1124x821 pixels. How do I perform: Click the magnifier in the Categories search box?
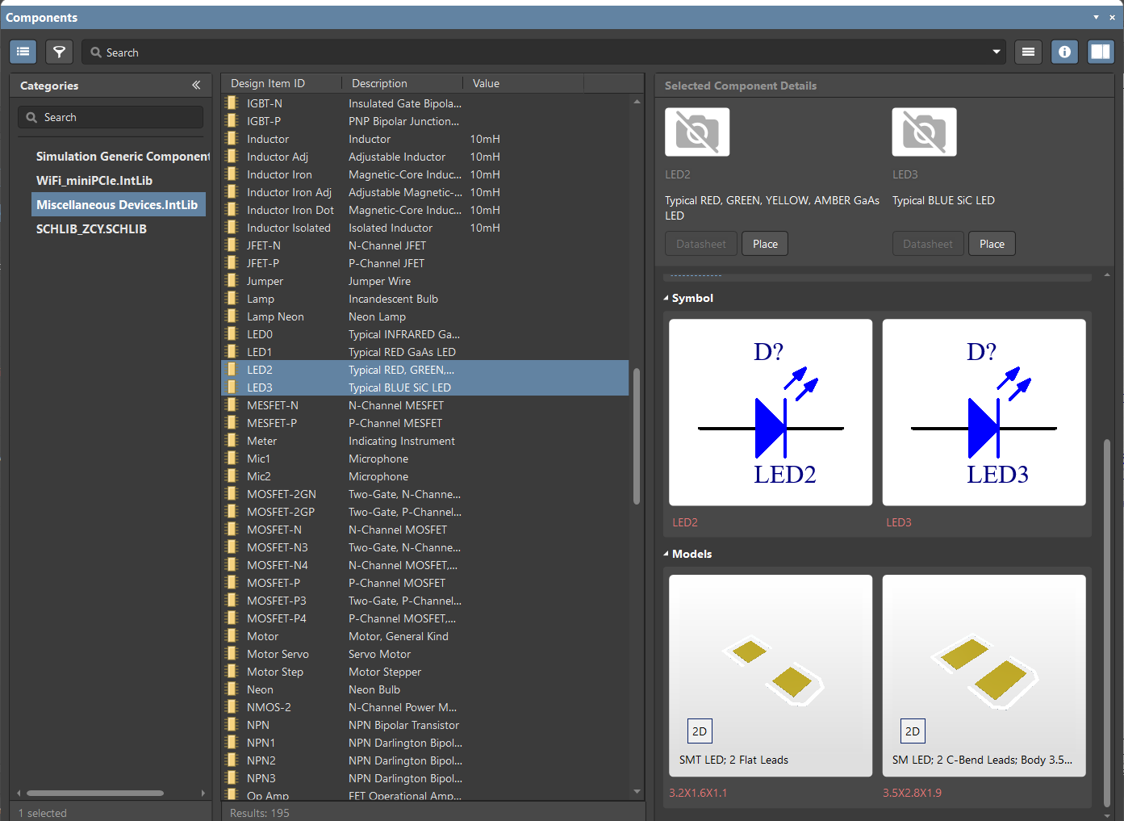(31, 117)
